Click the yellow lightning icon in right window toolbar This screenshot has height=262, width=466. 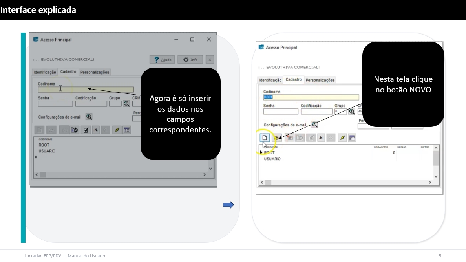pos(342,138)
